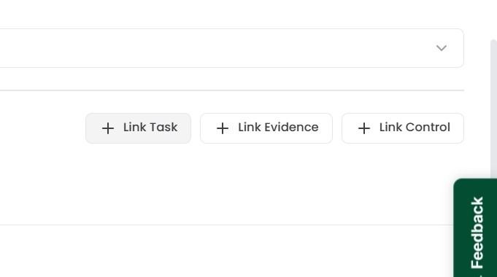Click the vertical scrollbar on the right
This screenshot has width=497, height=277.
click(493, 108)
